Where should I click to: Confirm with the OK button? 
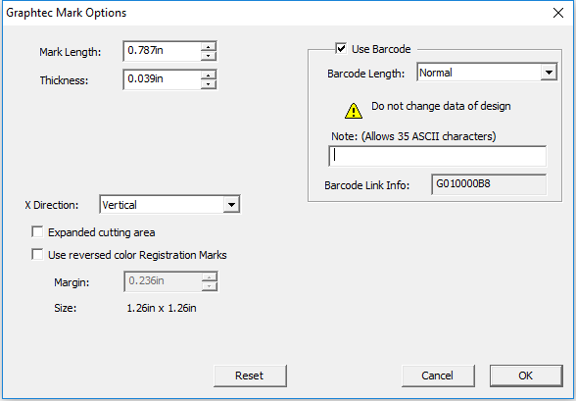[x=526, y=376]
